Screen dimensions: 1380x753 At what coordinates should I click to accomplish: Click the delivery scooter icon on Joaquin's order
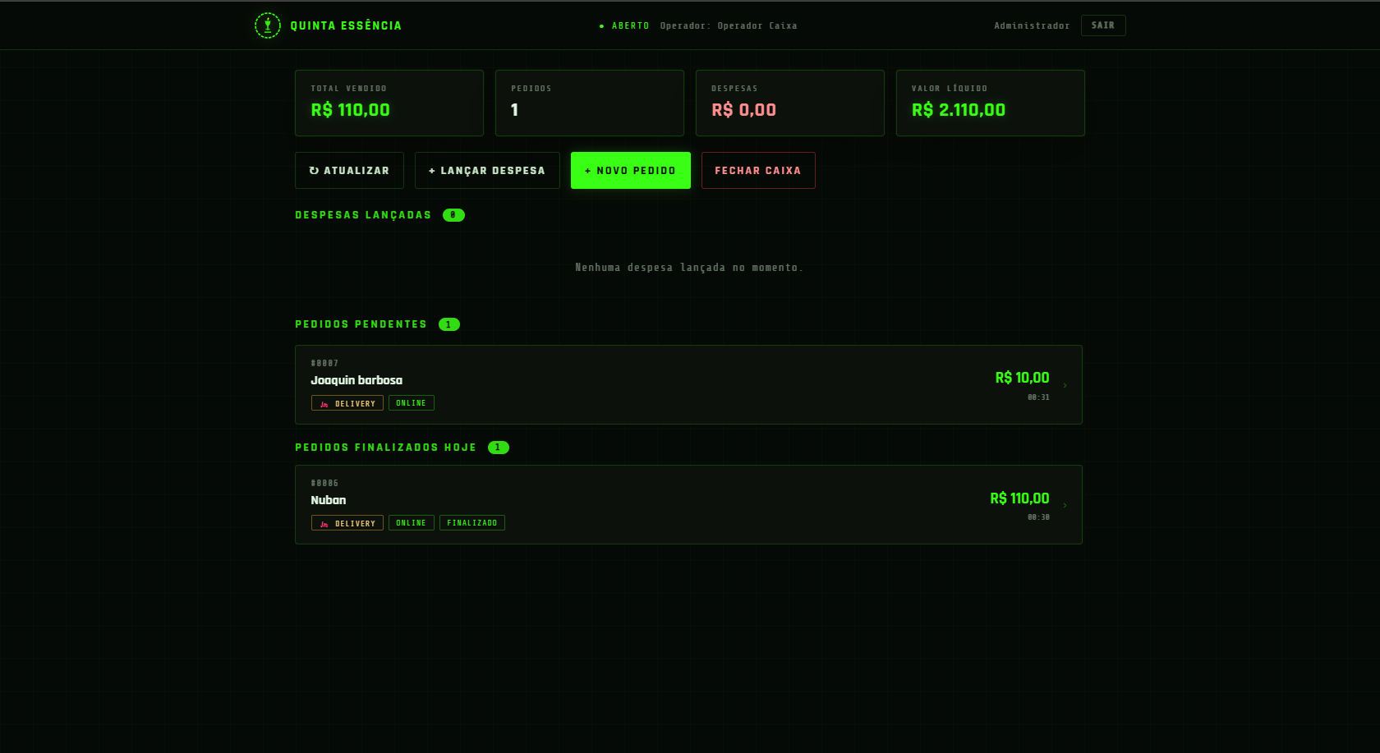[324, 404]
